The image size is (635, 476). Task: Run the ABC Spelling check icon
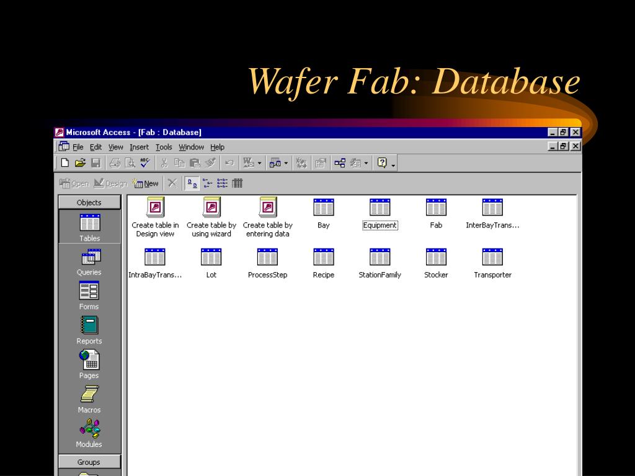pos(145,163)
